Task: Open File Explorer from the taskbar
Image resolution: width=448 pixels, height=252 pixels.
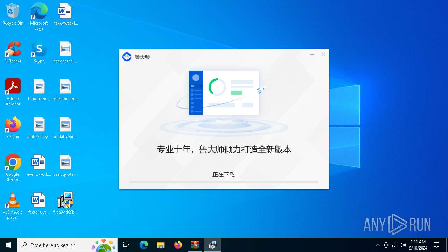Action: click(161, 245)
